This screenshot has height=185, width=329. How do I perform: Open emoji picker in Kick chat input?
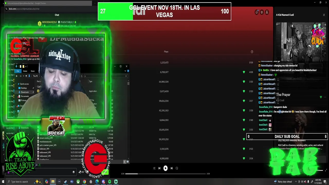[74, 172]
